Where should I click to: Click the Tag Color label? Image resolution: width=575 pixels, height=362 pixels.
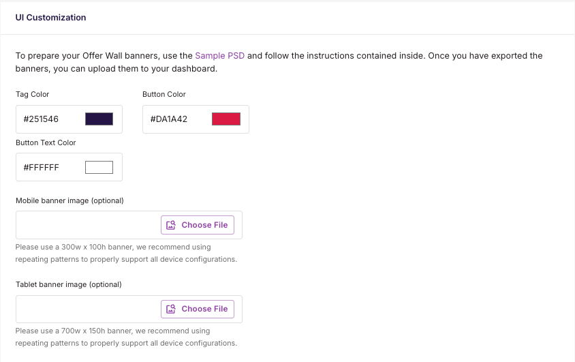click(32, 94)
